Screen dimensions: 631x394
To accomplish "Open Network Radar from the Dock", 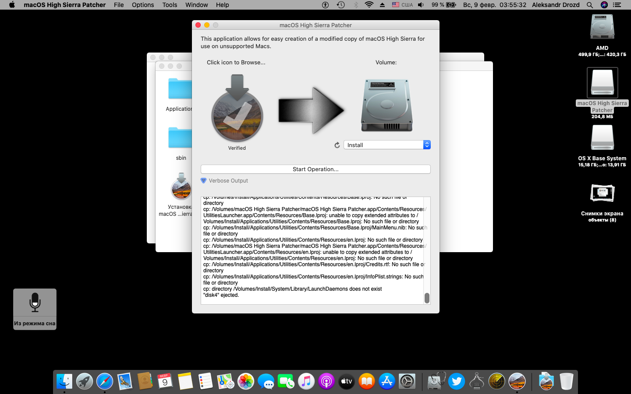I will 496,381.
